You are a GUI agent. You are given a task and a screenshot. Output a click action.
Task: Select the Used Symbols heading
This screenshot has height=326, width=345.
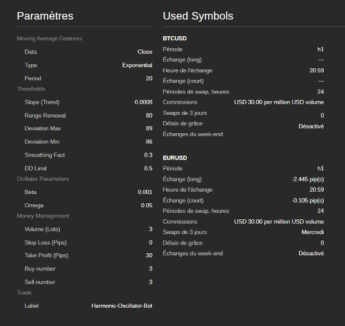click(198, 16)
